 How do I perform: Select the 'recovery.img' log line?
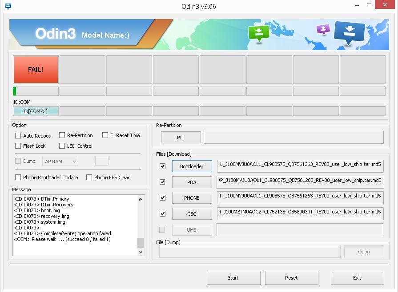42,216
